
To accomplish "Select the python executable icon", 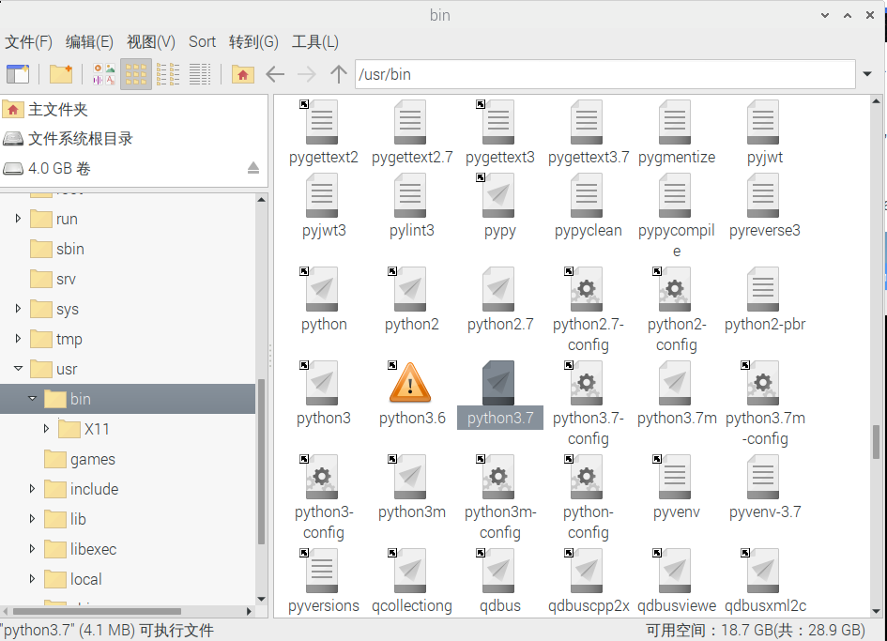I will coord(322,290).
